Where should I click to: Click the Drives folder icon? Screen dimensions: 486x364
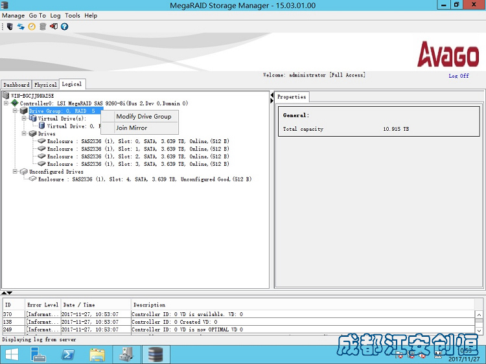(x=32, y=133)
